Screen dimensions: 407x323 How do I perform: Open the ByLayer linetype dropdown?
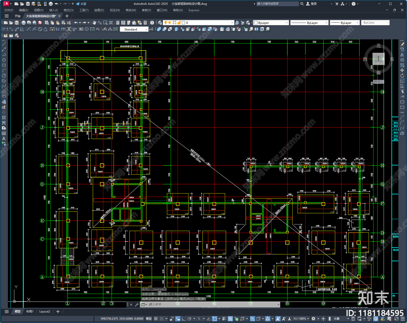(309, 23)
